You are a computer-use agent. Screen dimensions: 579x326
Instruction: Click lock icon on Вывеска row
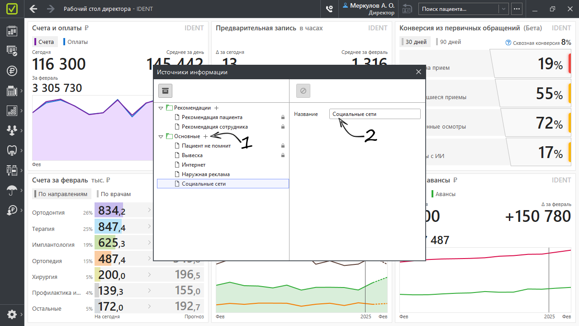point(283,155)
